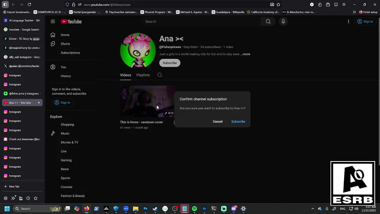Open the YouTube guide hamburger menu
Screen dimensions: 380x214
pos(53,21)
